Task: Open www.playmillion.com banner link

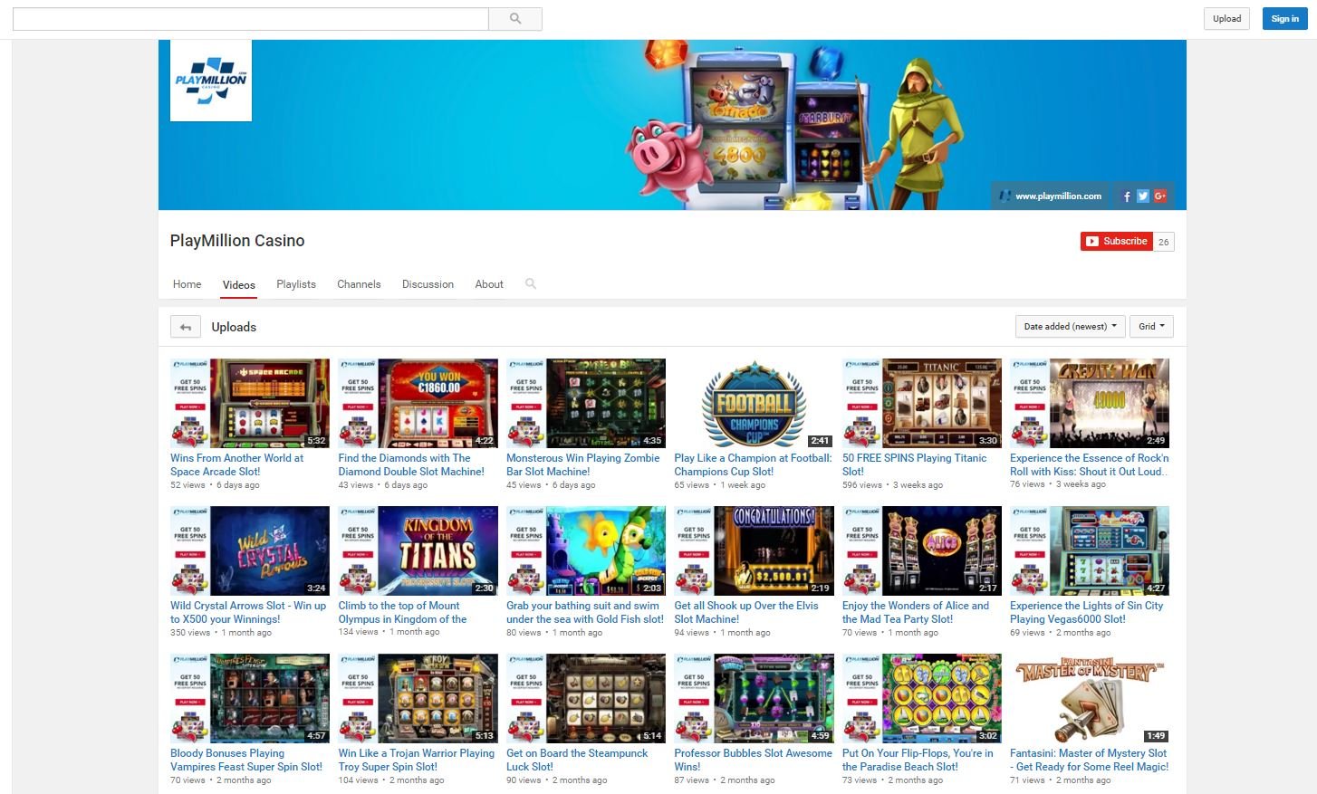Action: point(1058,196)
